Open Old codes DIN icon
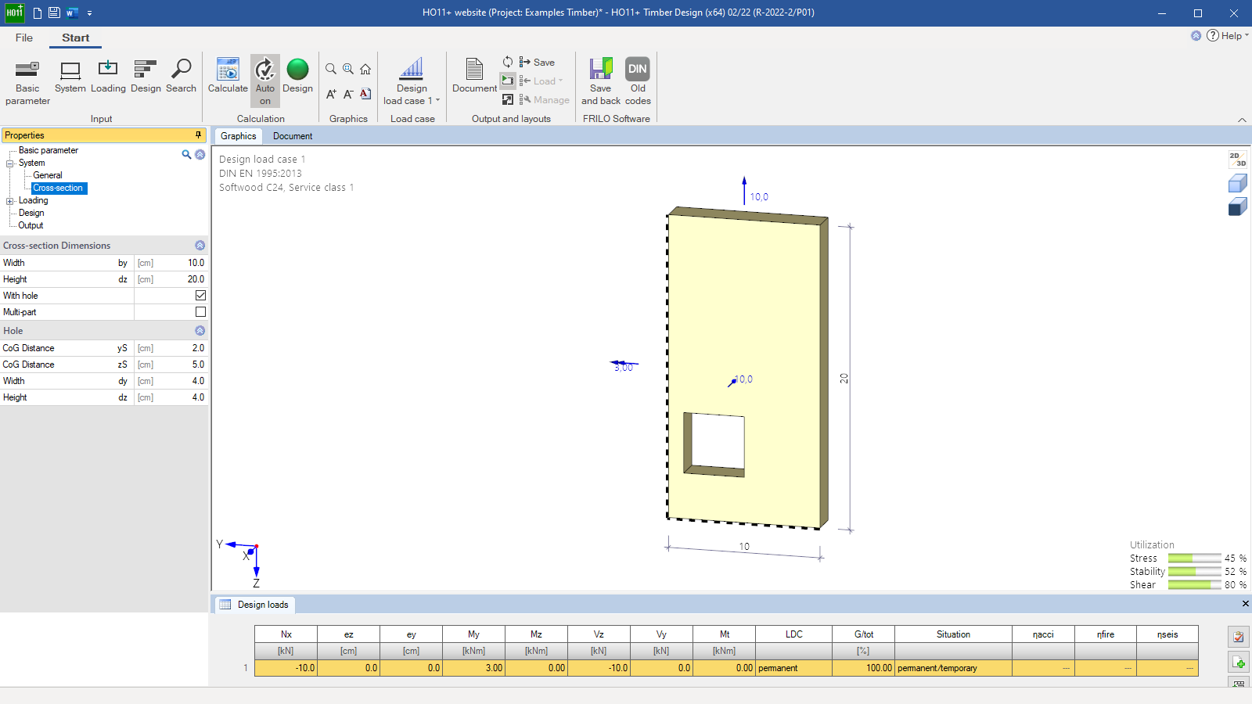The height and width of the screenshot is (704, 1252). [x=638, y=81]
